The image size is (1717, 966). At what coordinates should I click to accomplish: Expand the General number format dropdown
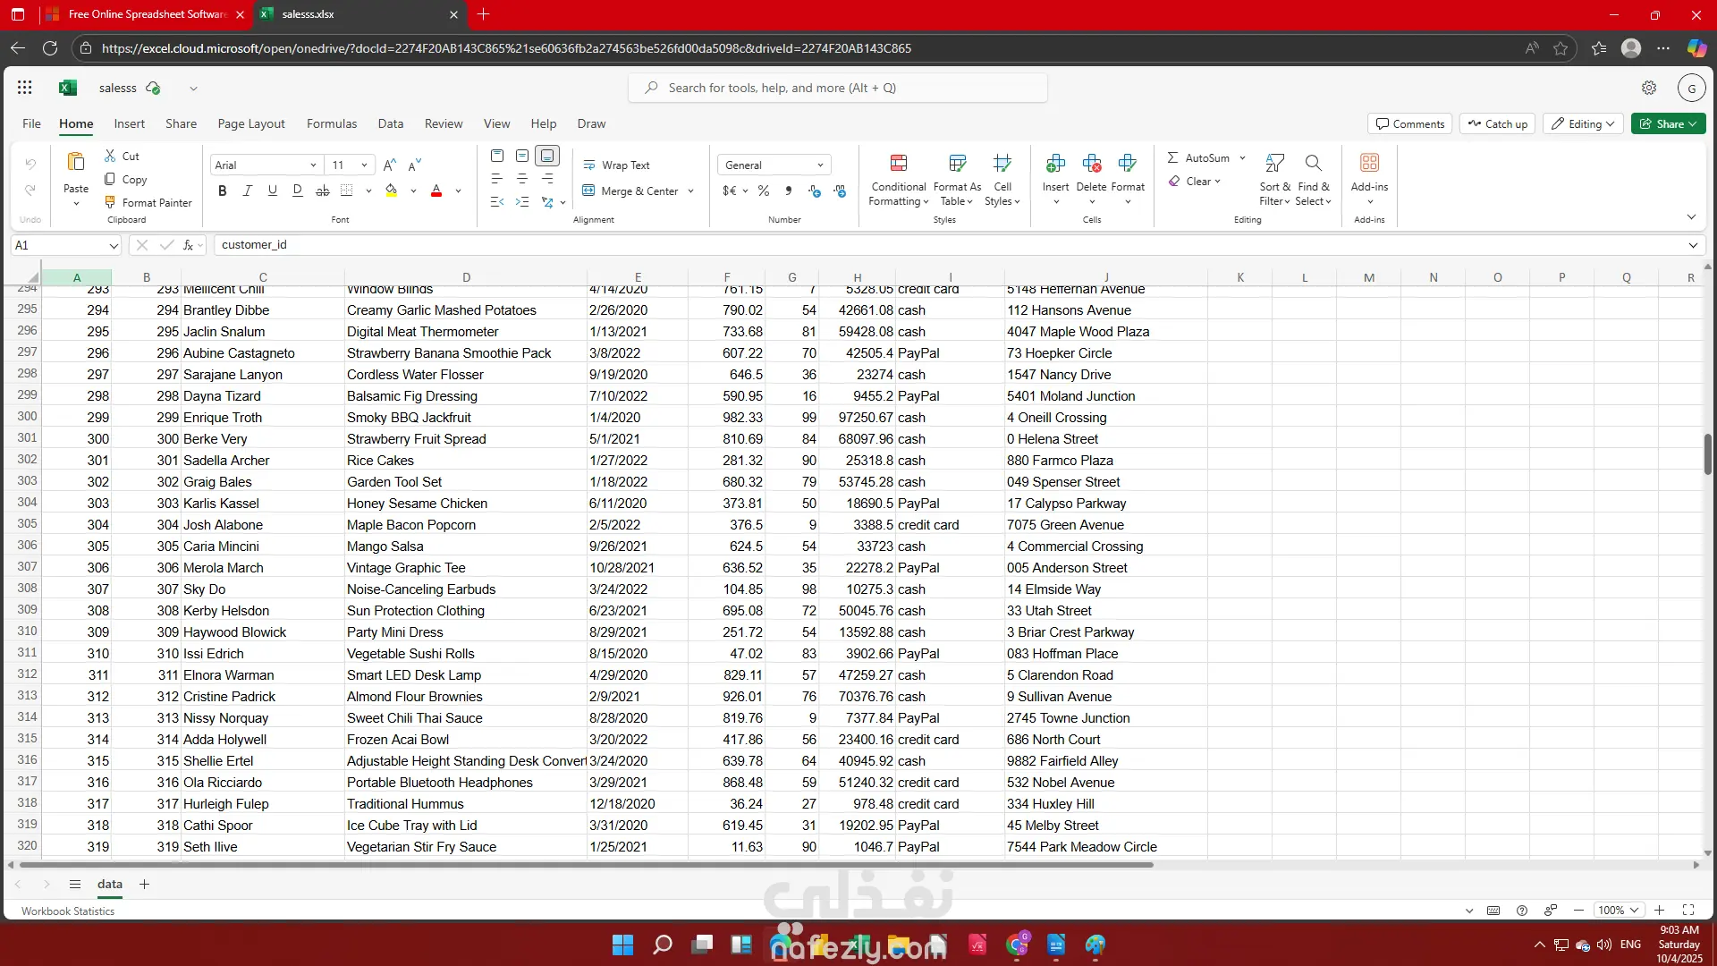pyautogui.click(x=819, y=165)
